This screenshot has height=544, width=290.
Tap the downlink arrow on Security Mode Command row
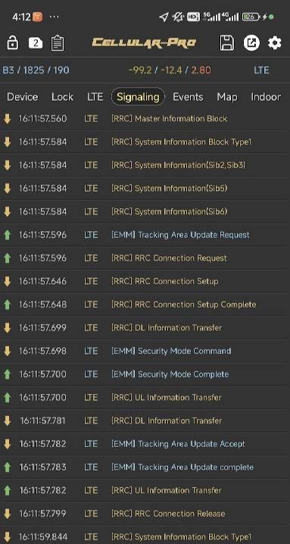(8, 351)
